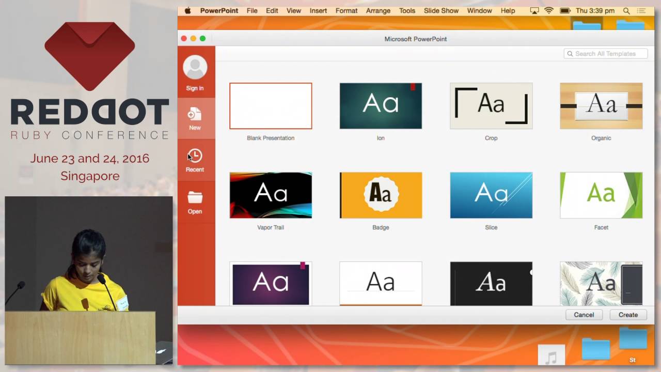
Task: Click the unlabeled blue folder beside the music file
Action: (596, 349)
